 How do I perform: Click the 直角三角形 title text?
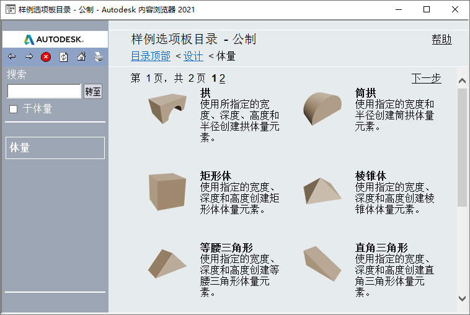(x=381, y=248)
